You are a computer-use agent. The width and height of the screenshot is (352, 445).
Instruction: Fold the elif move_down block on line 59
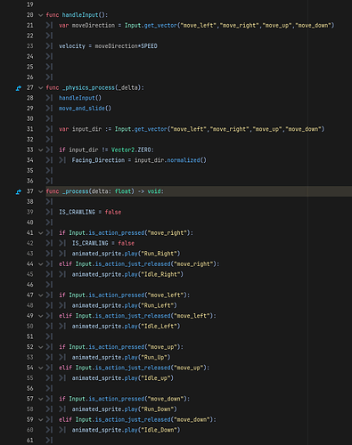click(x=41, y=420)
